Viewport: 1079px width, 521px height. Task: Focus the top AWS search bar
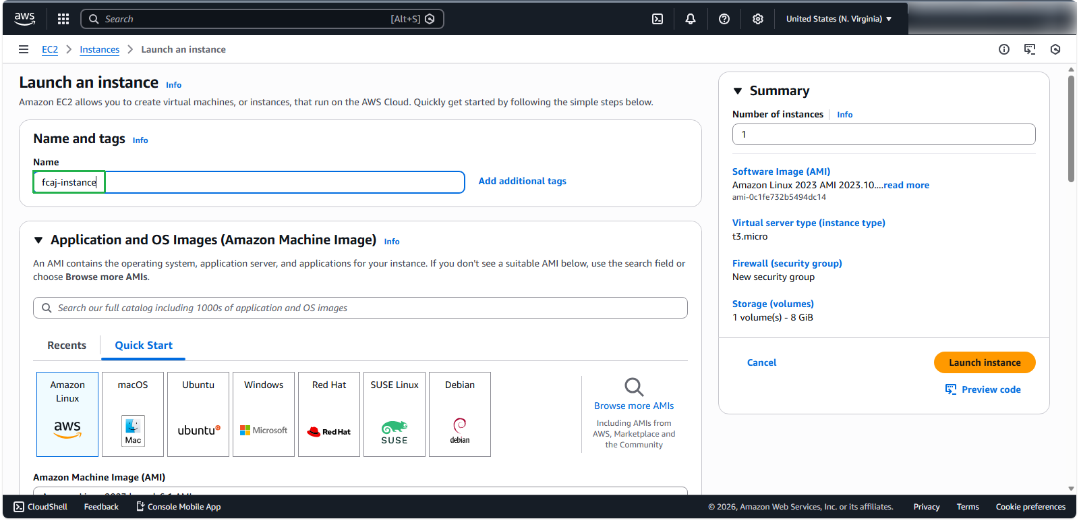tap(262, 19)
